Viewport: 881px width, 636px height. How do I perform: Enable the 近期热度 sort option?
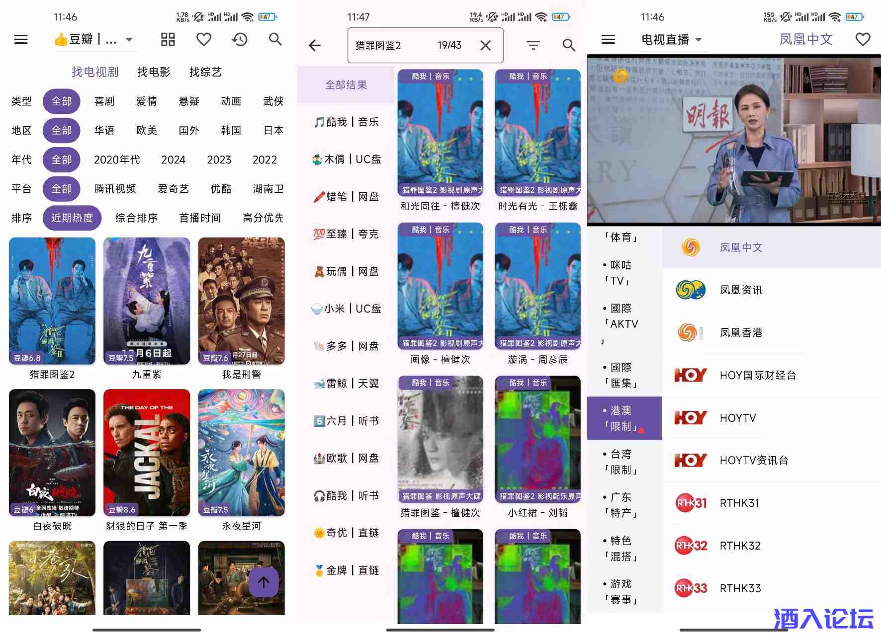[72, 218]
